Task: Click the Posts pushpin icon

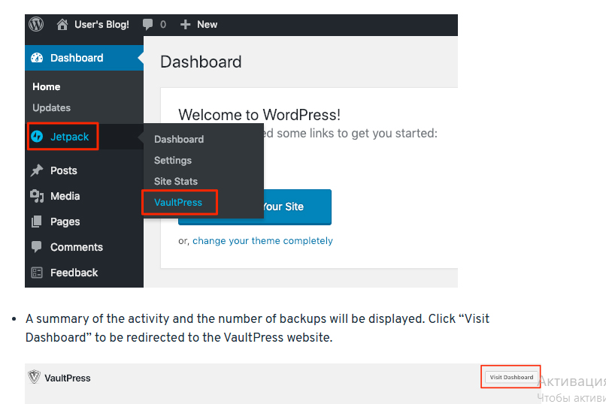Action: click(x=37, y=170)
